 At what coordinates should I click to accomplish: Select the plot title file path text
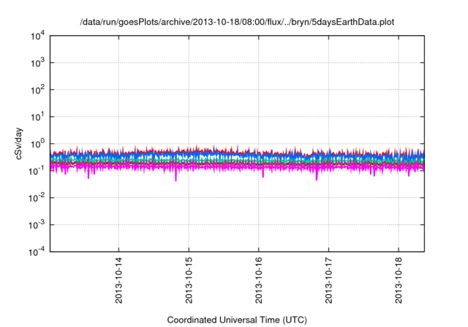237,23
